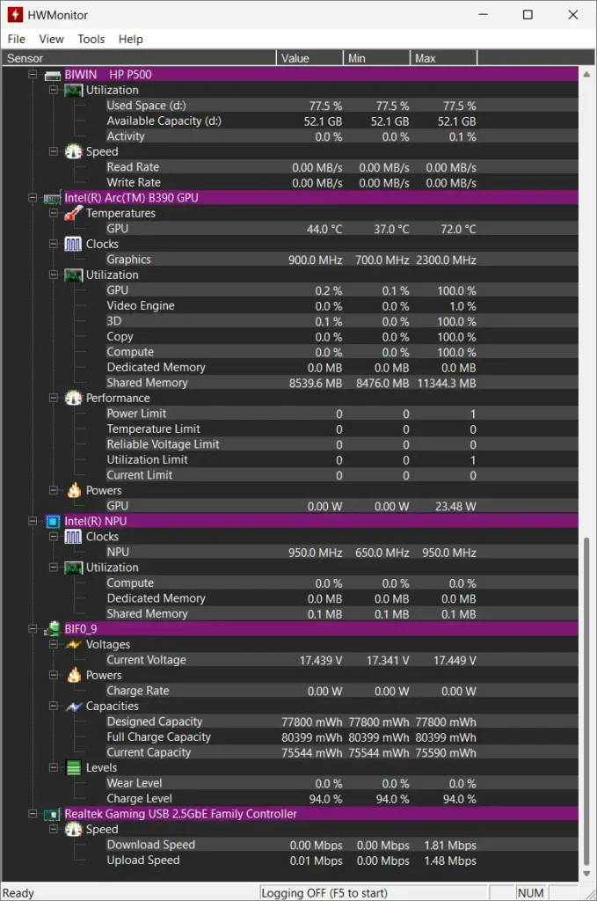Click the BIWIN HP P500 drive icon
Screen dimensions: 597x901
pyautogui.click(x=52, y=75)
